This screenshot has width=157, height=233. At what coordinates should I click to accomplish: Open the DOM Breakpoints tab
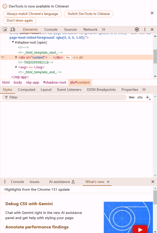[101, 90]
